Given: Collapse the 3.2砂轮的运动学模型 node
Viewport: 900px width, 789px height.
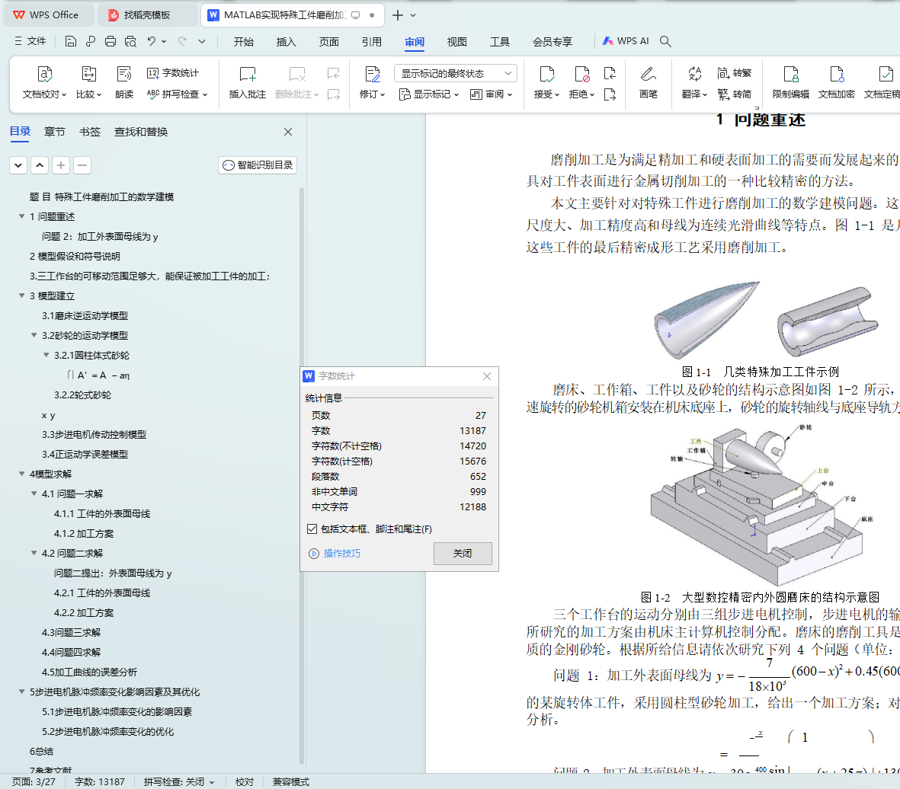Looking at the screenshot, I should [x=34, y=335].
